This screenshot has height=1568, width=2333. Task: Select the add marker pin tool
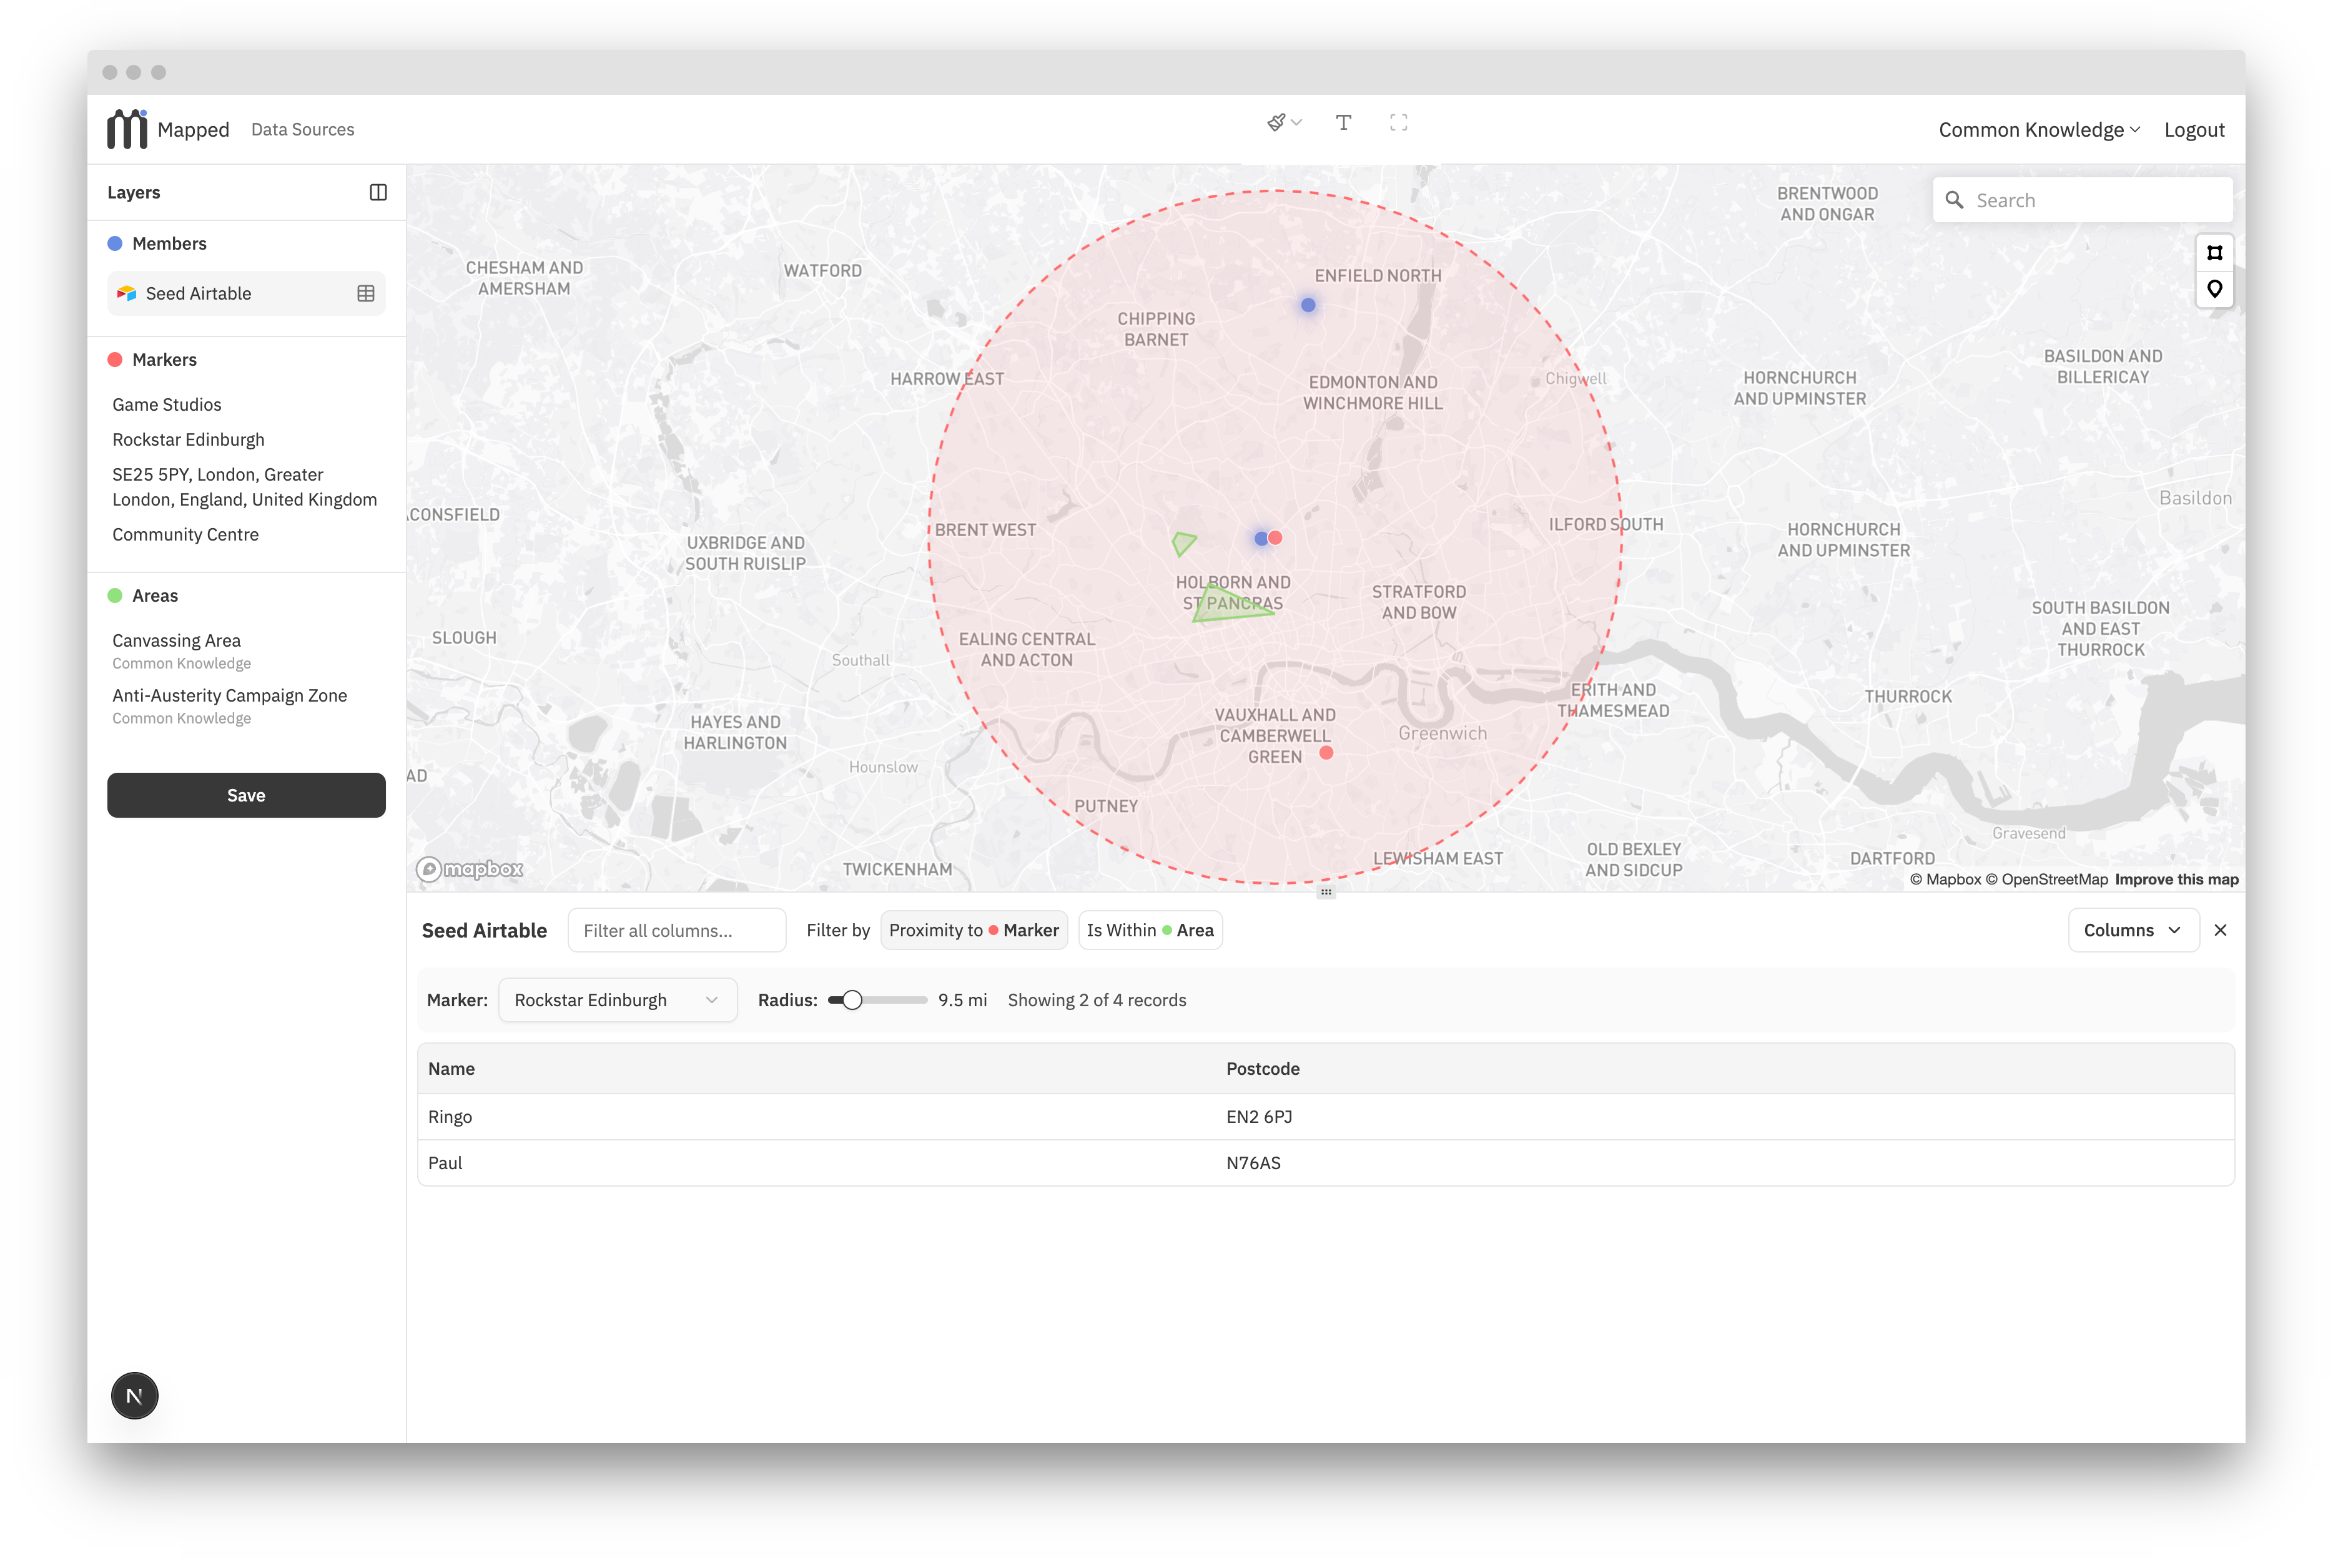[2214, 290]
